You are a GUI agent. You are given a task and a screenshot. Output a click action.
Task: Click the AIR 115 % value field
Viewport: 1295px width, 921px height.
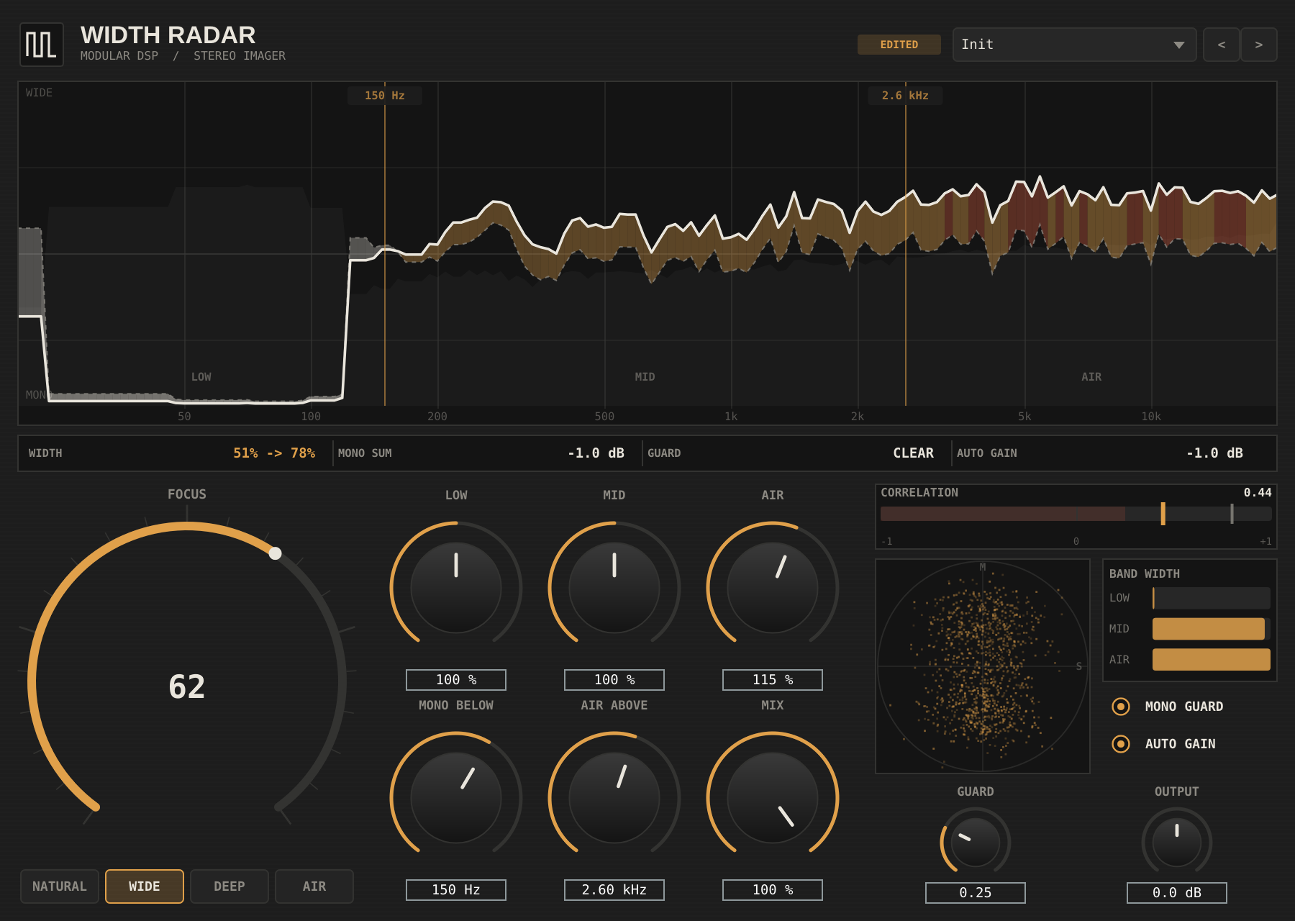(x=773, y=680)
